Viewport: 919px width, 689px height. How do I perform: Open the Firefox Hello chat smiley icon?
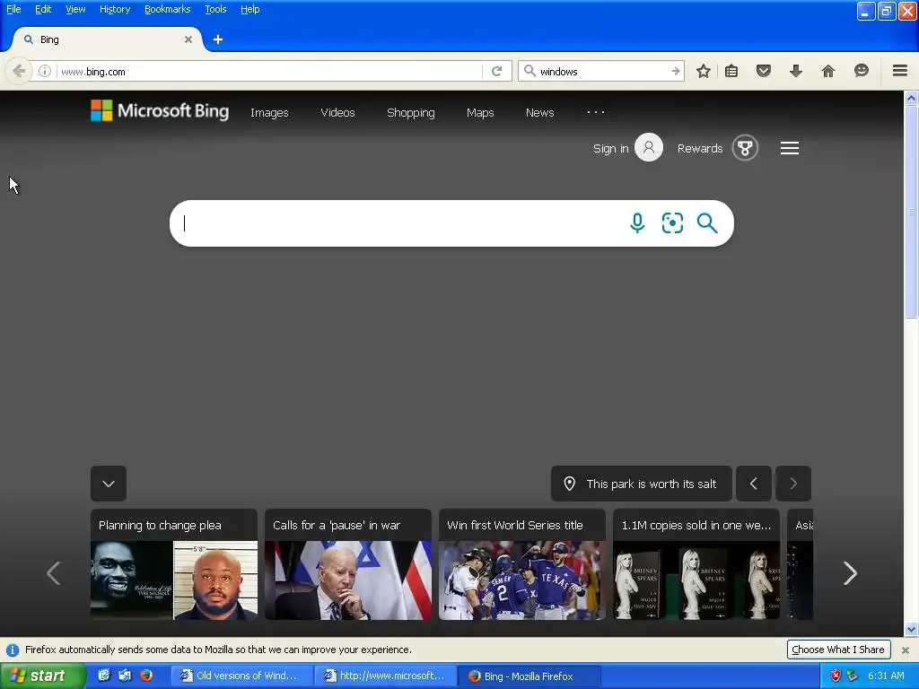(861, 71)
